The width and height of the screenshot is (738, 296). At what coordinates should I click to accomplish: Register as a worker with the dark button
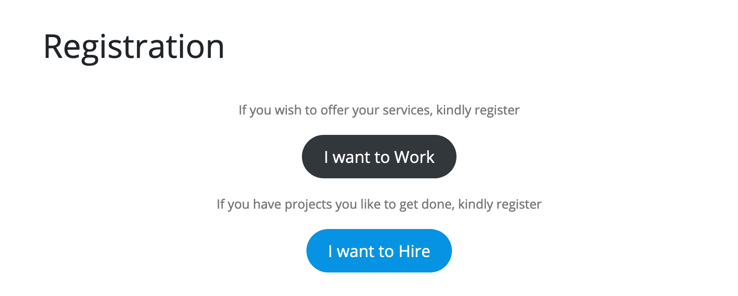point(379,157)
